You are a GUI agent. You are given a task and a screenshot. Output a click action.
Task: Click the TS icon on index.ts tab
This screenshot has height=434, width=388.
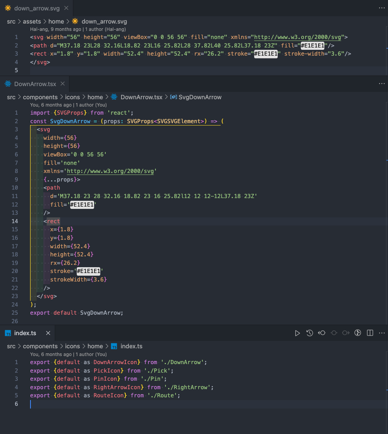[8, 333]
